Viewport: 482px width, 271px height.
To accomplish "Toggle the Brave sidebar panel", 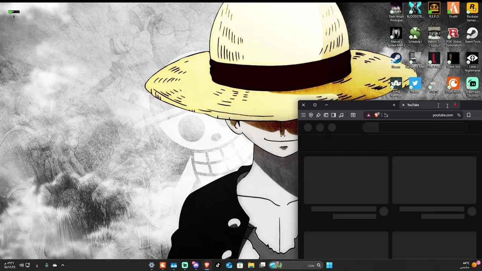I will 333,115.
